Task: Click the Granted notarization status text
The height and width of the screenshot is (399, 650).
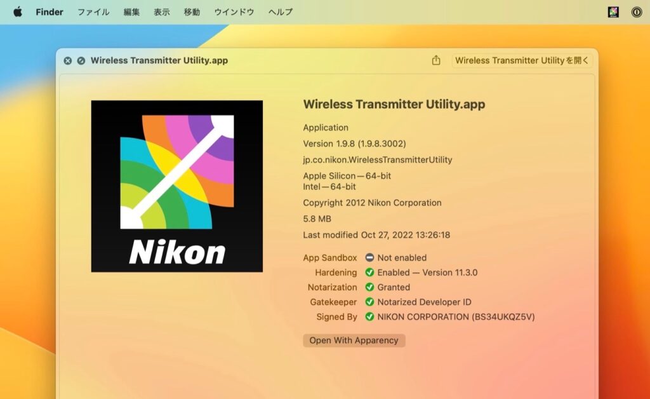Action: (x=394, y=287)
